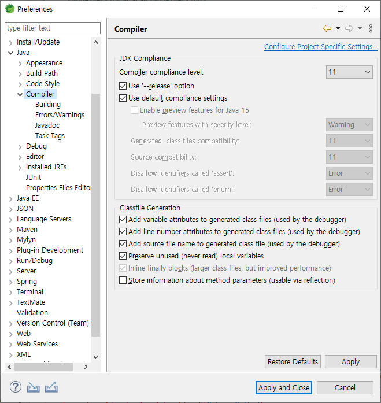The height and width of the screenshot is (403, 381).
Task: Select TextMate in preferences tree
Action: [31, 302]
